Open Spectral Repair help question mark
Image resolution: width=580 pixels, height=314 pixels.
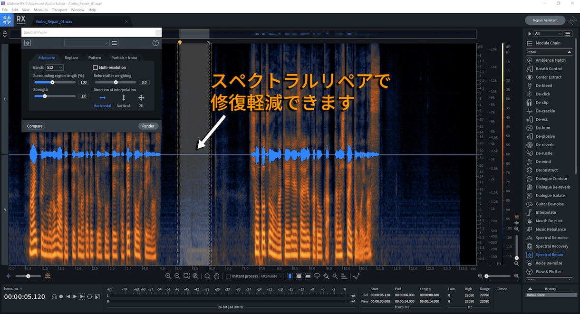click(x=155, y=43)
